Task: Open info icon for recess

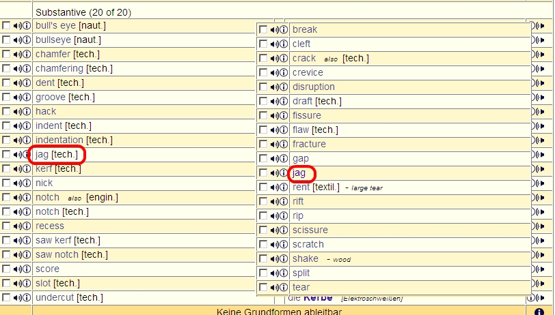Action: [27, 226]
